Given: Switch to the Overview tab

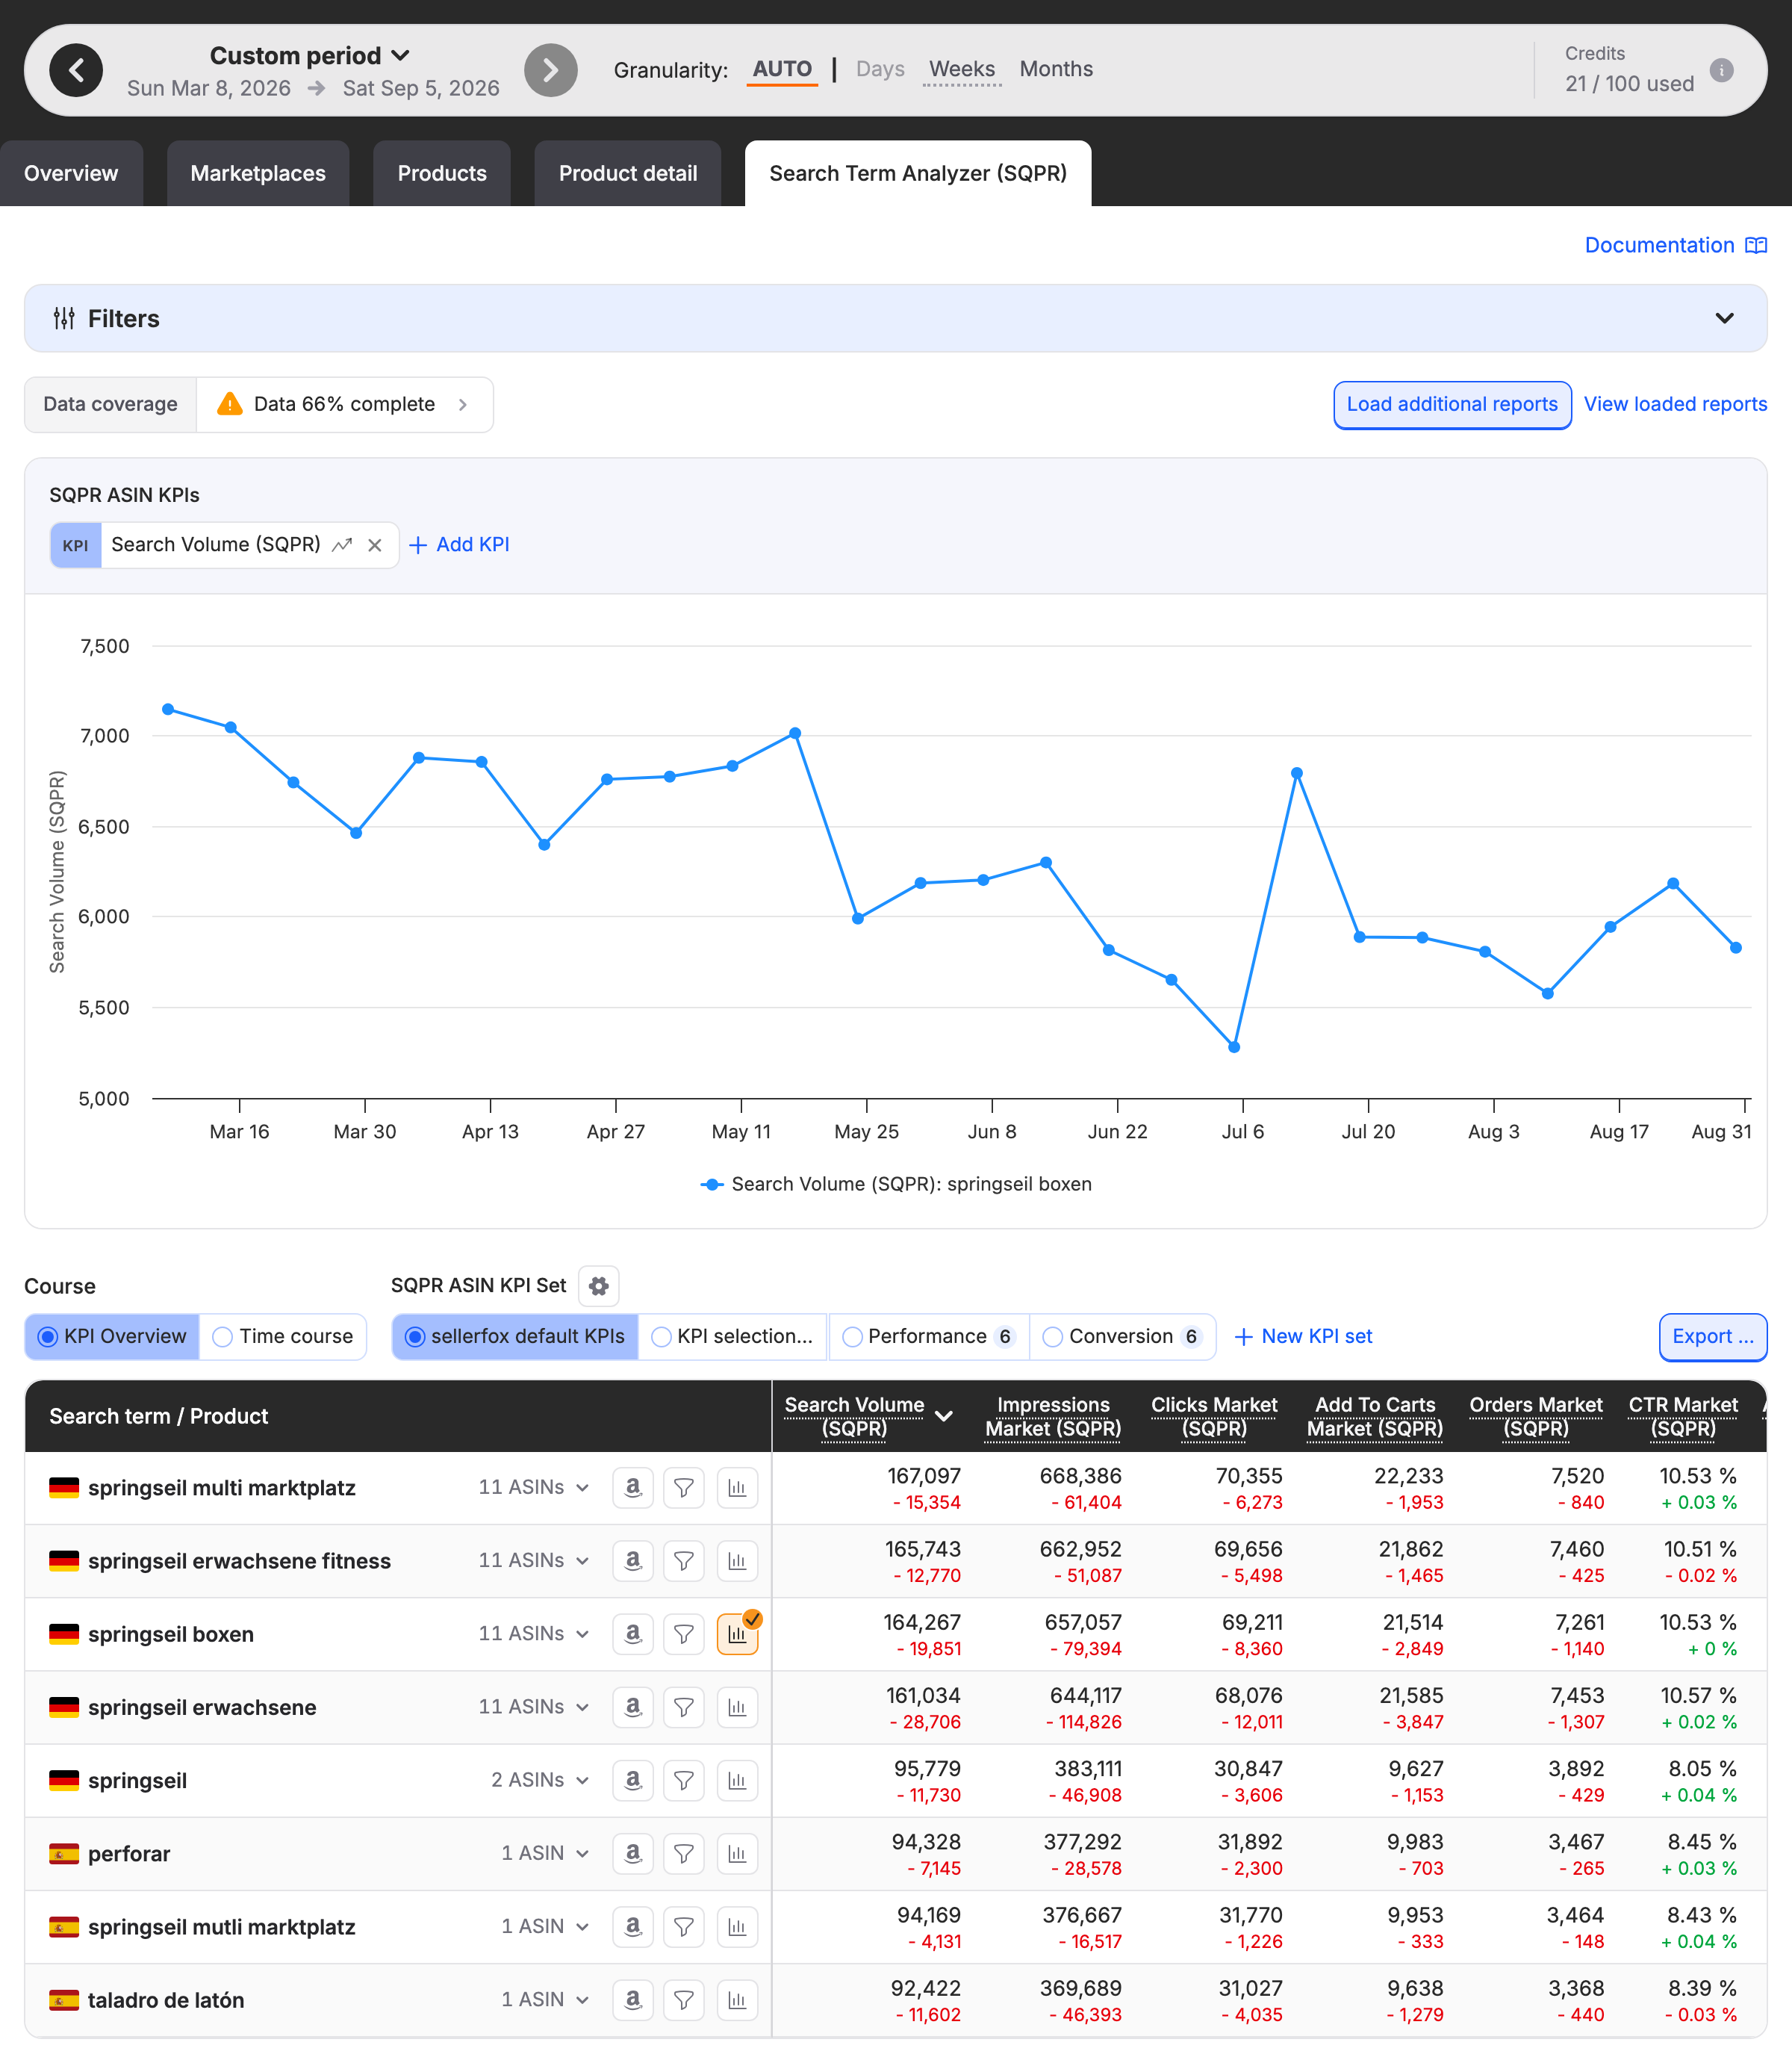Looking at the screenshot, I should pos(71,173).
